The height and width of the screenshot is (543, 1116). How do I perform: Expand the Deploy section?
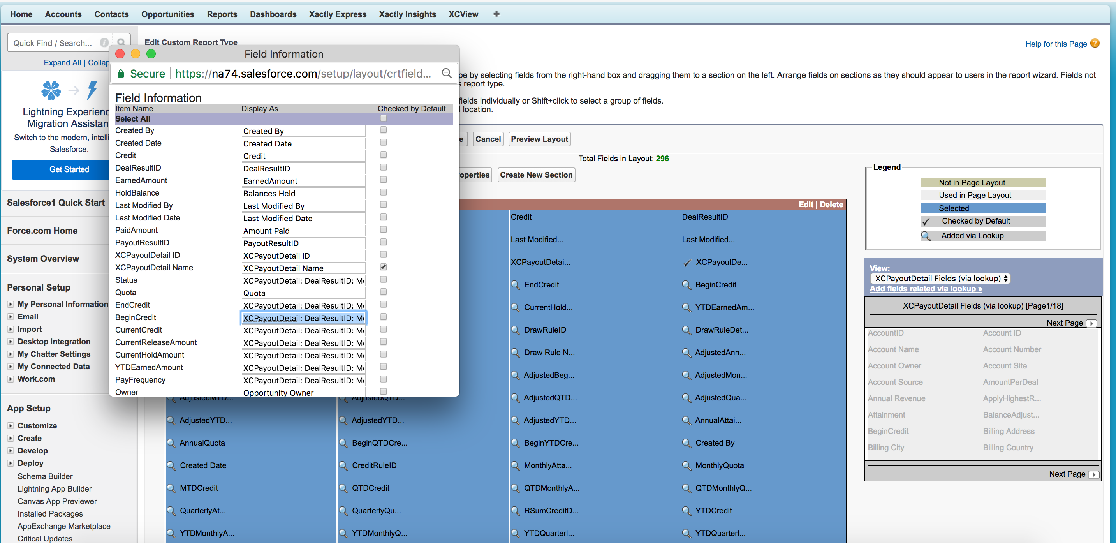[11, 463]
